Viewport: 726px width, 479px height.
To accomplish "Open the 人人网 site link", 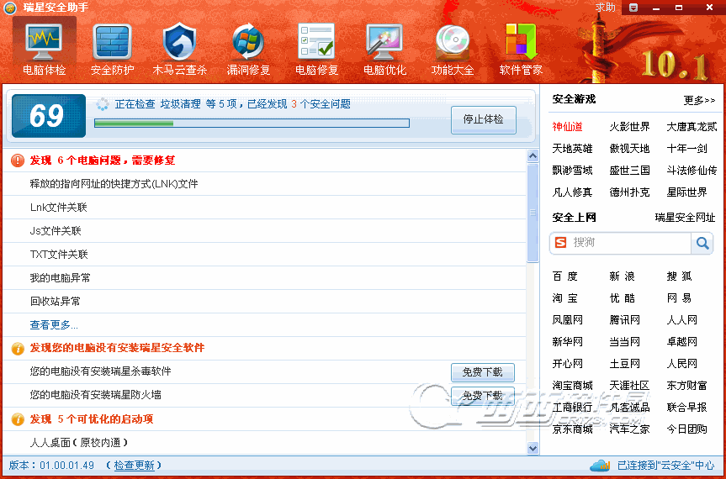I will [682, 320].
